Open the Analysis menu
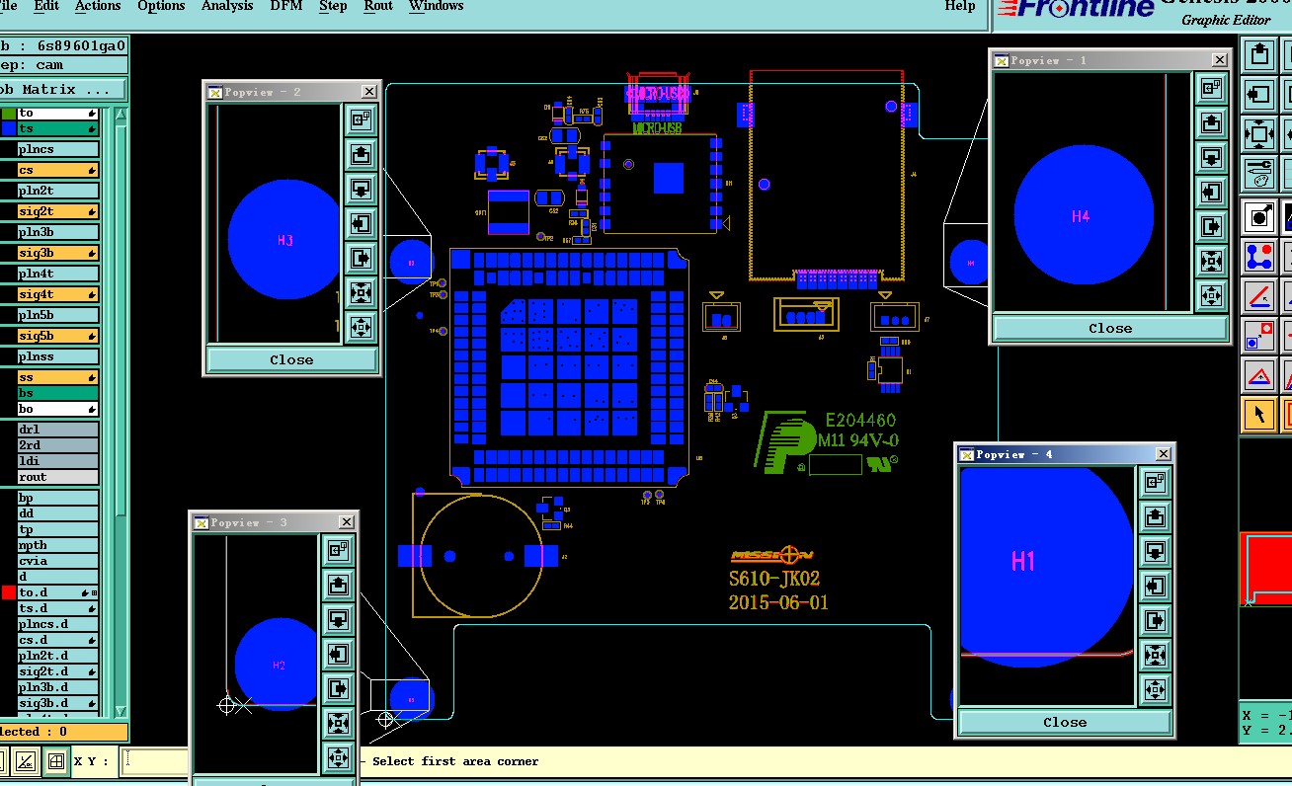Image resolution: width=1292 pixels, height=786 pixels. (x=227, y=6)
